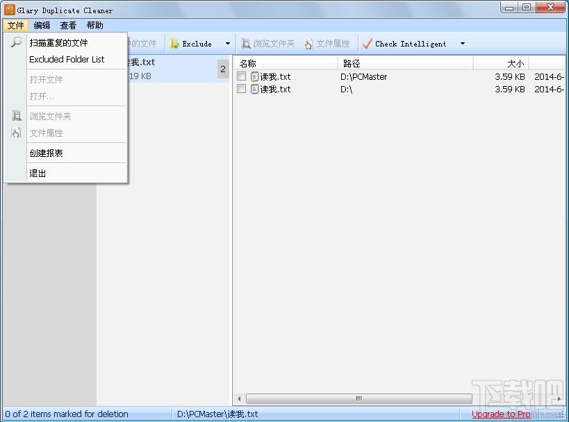Open the 帮助 menu
The width and height of the screenshot is (569, 422).
click(x=94, y=26)
